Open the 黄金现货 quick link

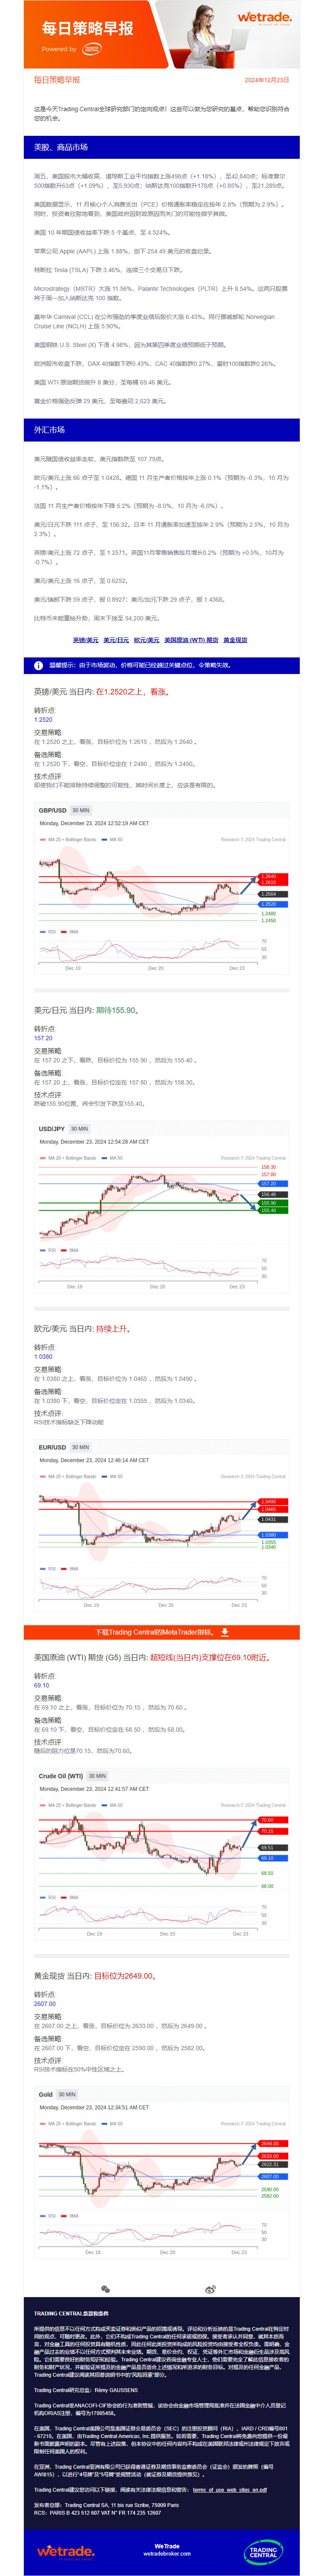235,640
